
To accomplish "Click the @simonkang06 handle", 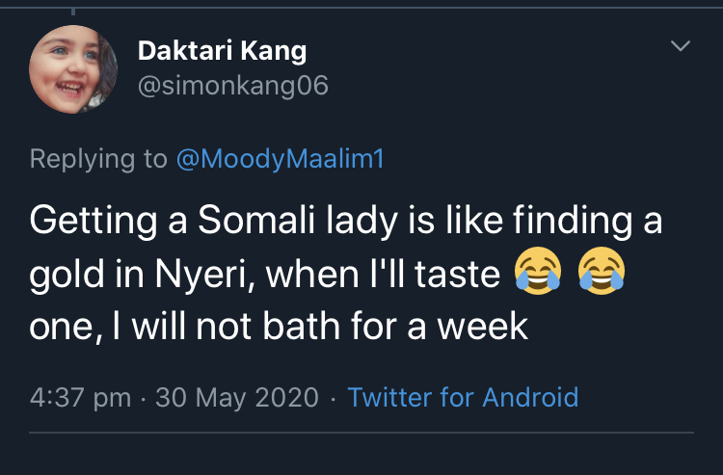I will pyautogui.click(x=234, y=86).
